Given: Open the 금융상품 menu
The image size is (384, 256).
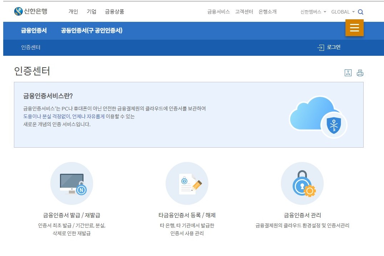Looking at the screenshot, I should [114, 11].
